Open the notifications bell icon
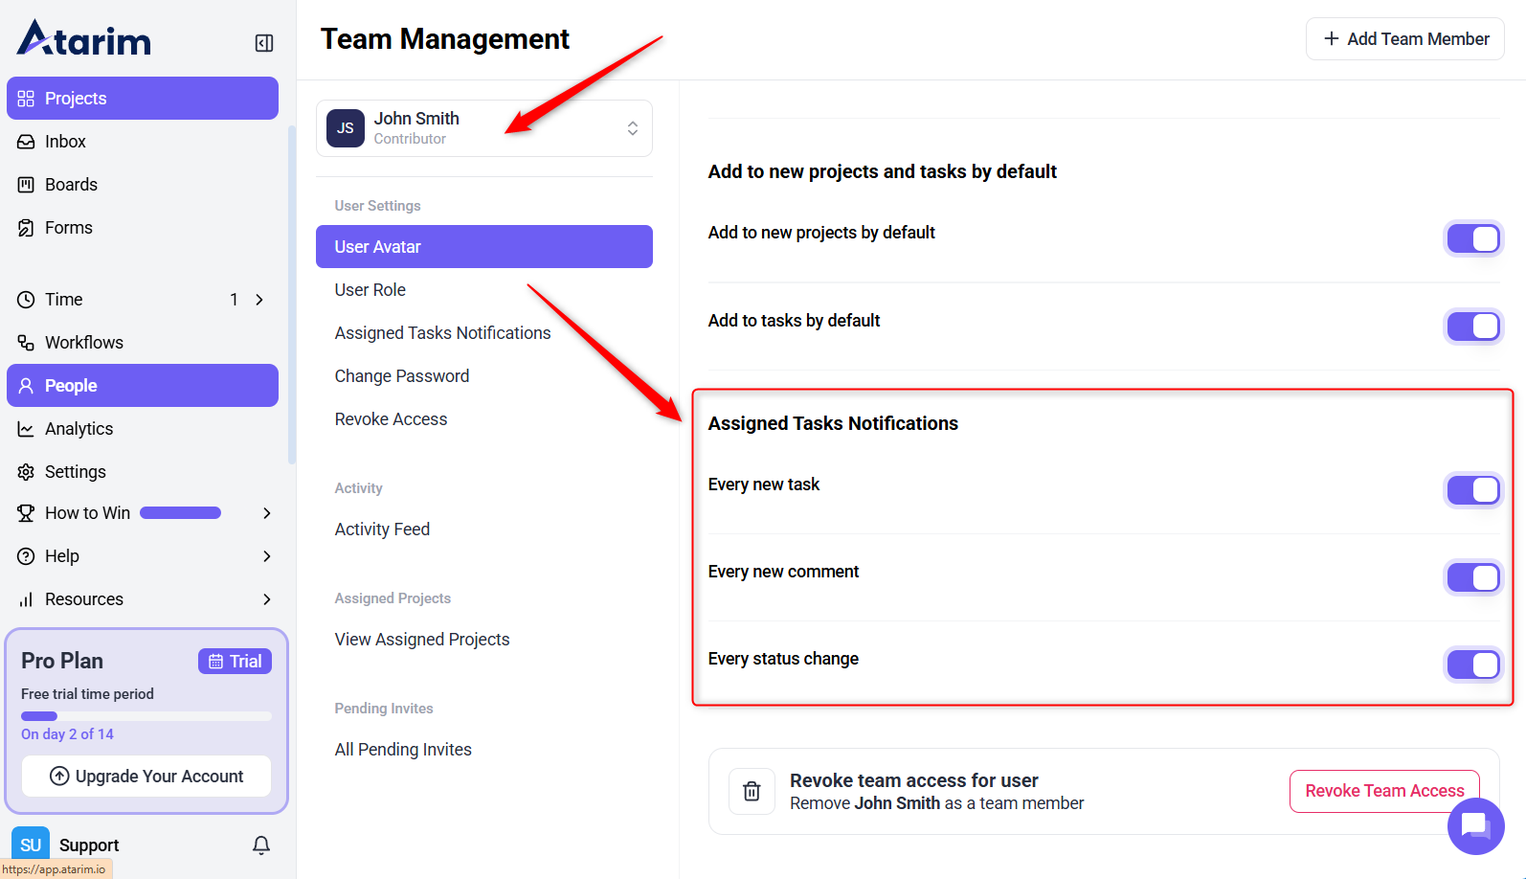This screenshot has width=1526, height=879. click(x=261, y=845)
